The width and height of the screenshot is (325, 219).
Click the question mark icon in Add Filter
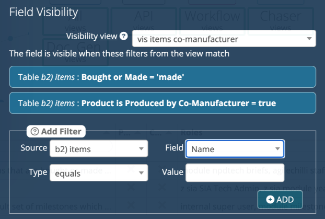tap(35, 132)
